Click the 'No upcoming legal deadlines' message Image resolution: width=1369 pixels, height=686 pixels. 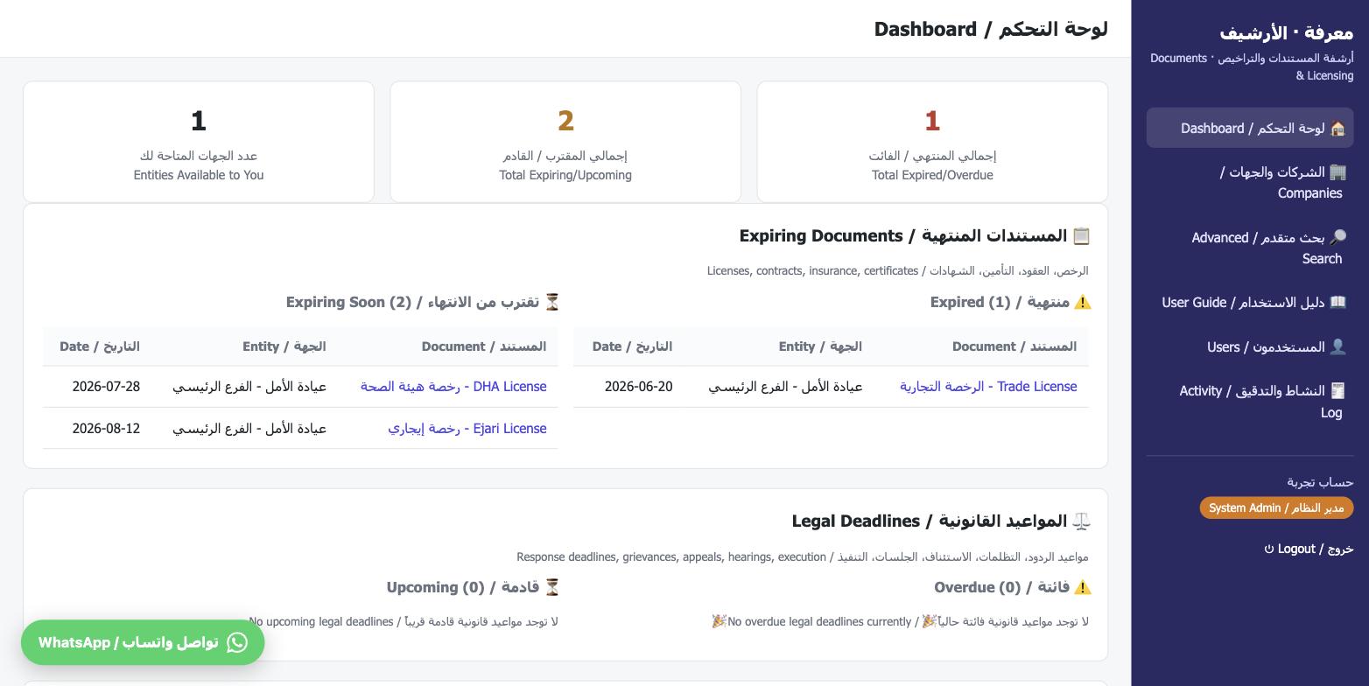pos(404,622)
